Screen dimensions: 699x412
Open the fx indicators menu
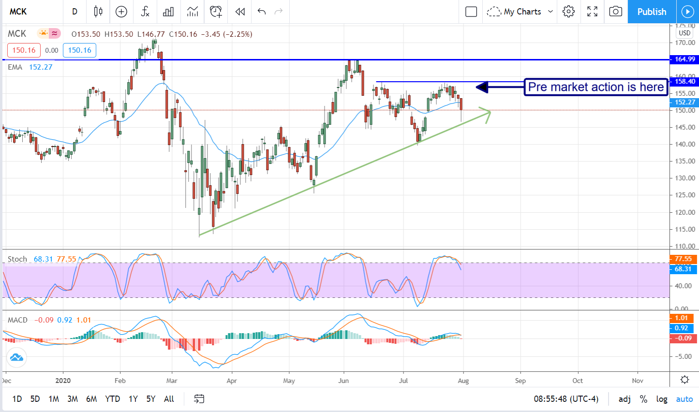coord(145,12)
